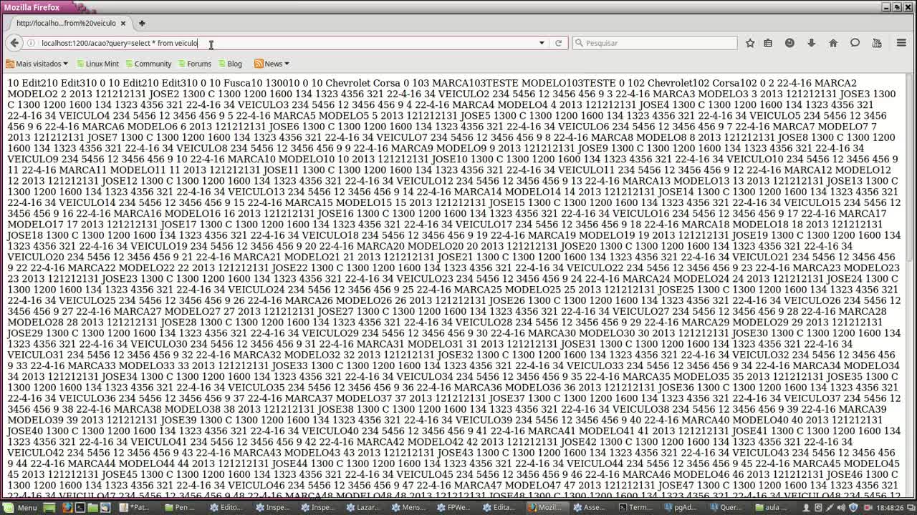Open Forums bookmark
Viewport: 917px width, 515px height.
(193, 64)
